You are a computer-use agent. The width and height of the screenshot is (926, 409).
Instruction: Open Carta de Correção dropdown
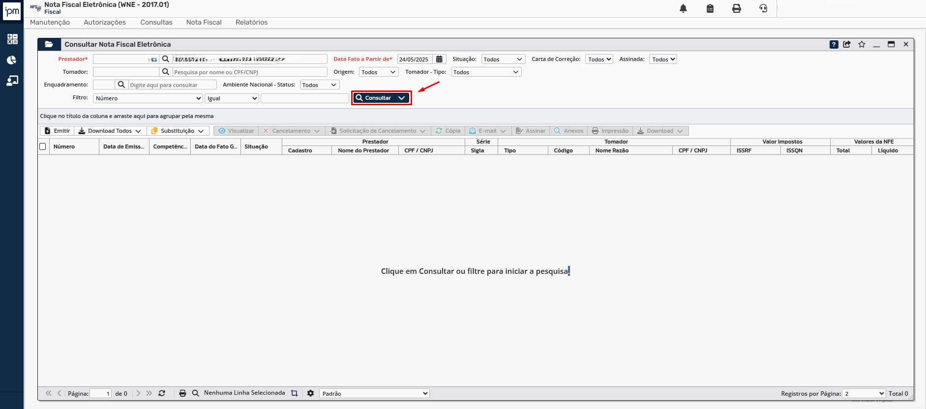tap(599, 59)
